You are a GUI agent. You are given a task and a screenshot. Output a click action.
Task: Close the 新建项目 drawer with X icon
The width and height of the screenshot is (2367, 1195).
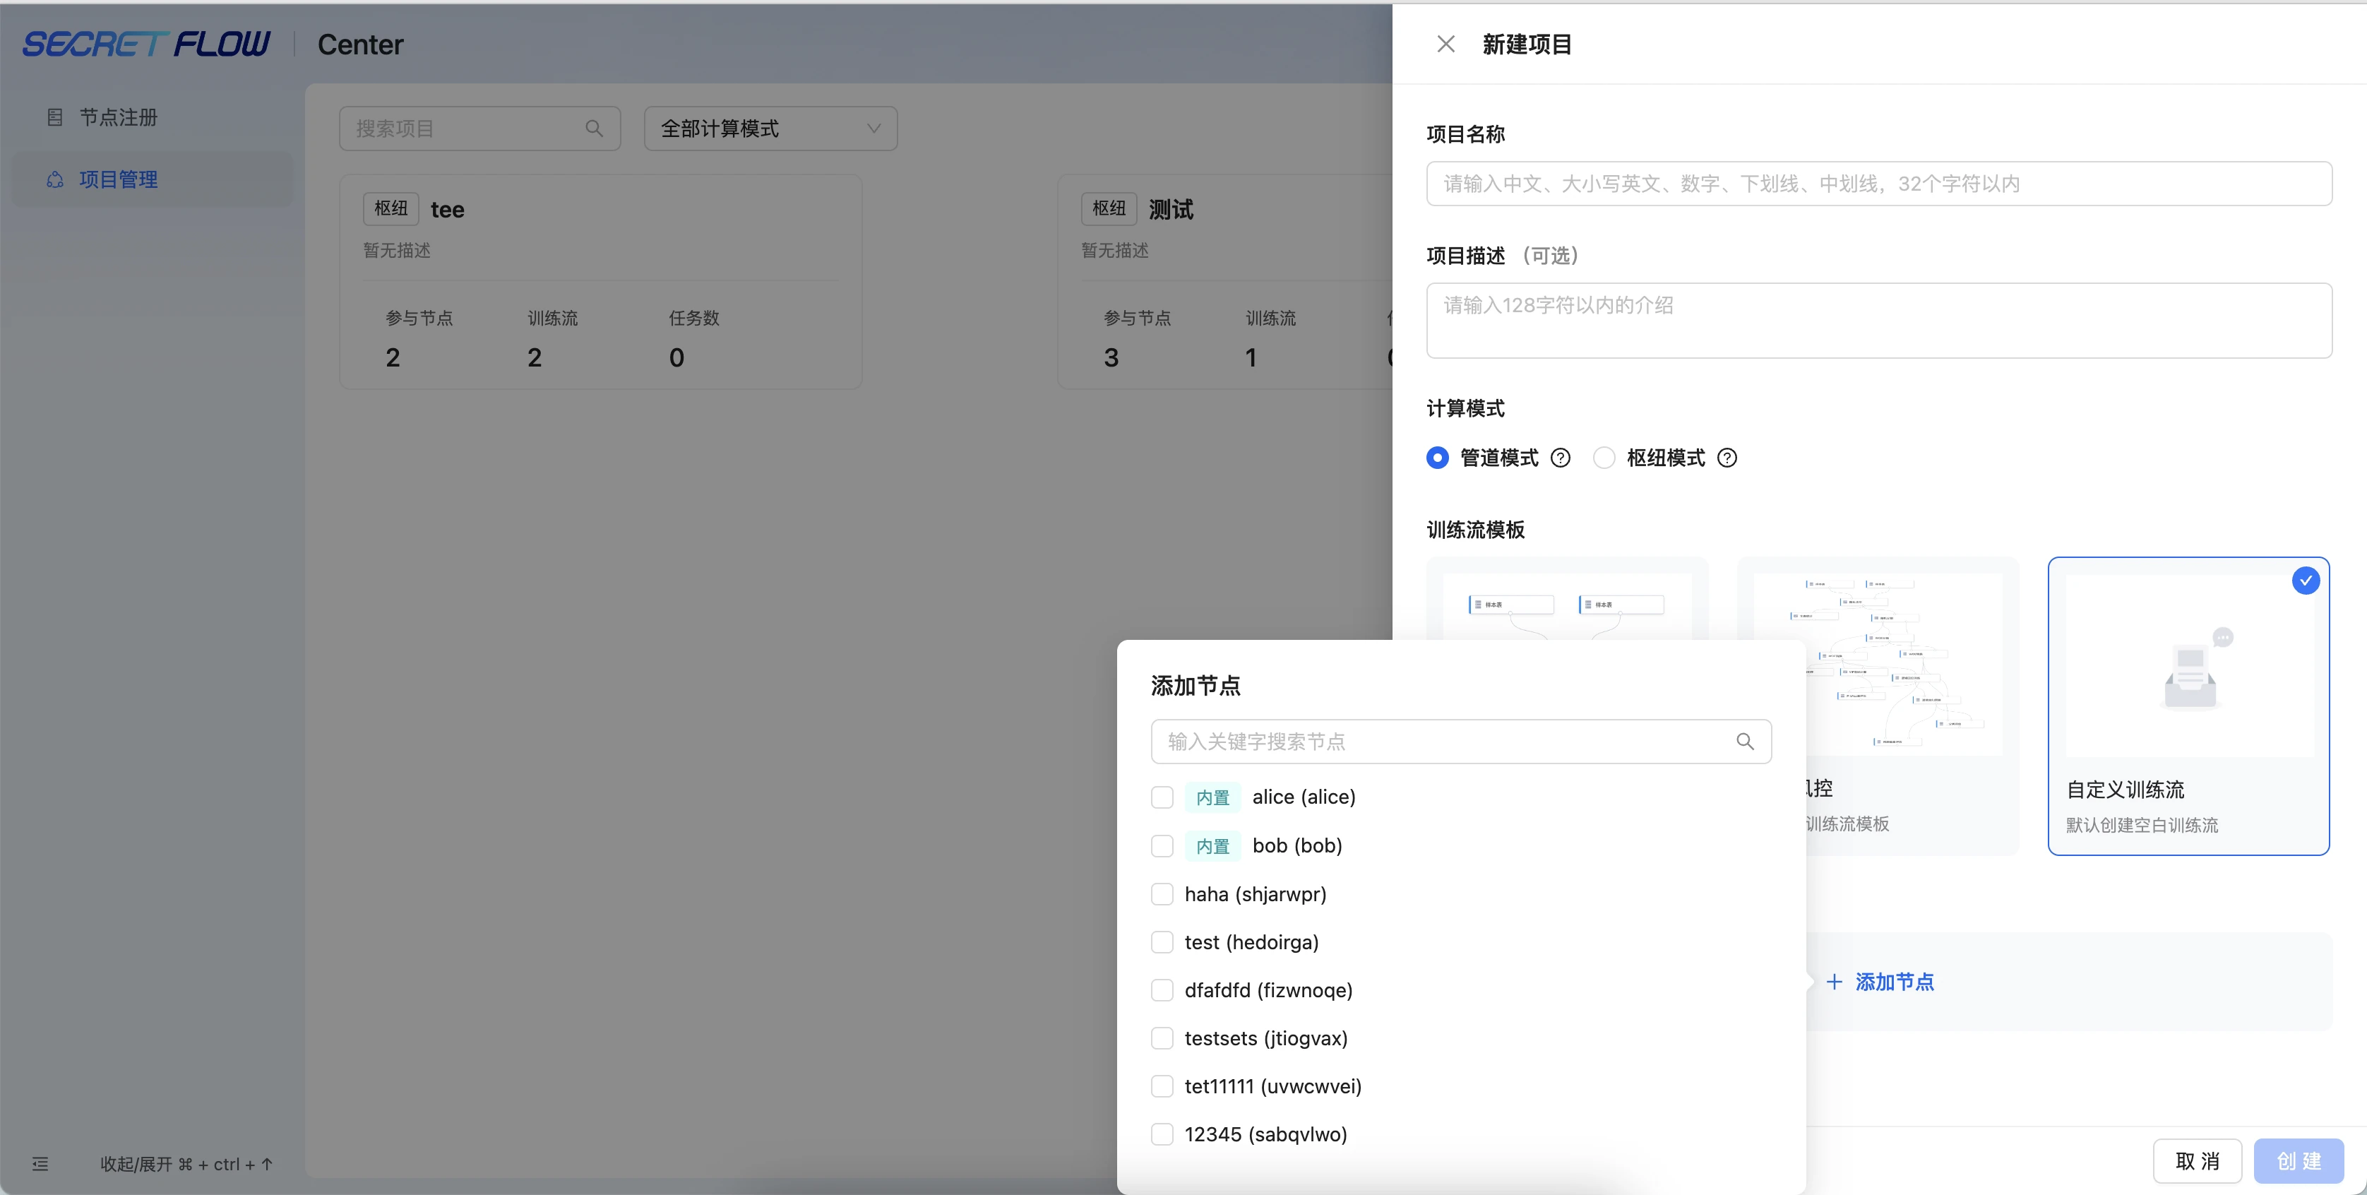coord(1445,44)
